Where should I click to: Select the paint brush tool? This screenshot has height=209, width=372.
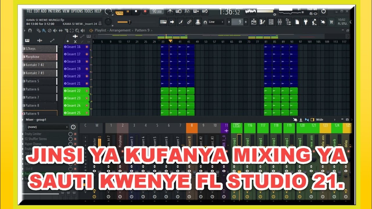pos(44,30)
